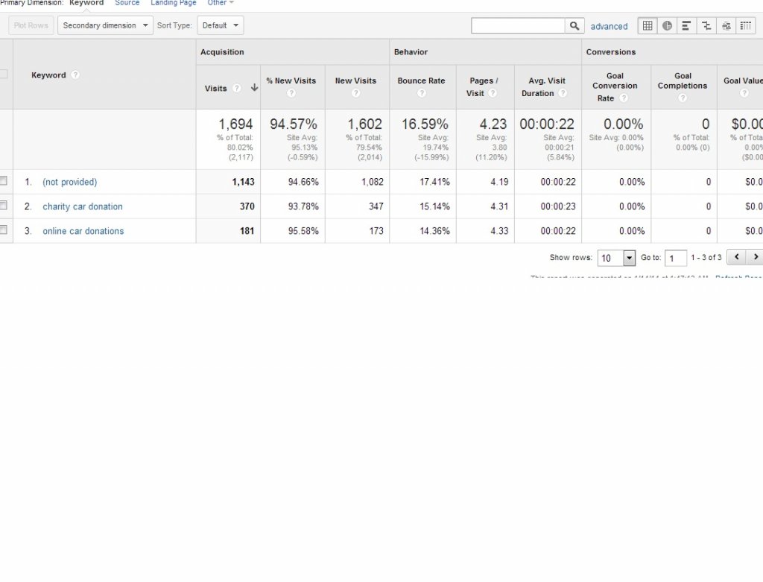Open the advanced filter link
The width and height of the screenshot is (763, 582).
609,26
